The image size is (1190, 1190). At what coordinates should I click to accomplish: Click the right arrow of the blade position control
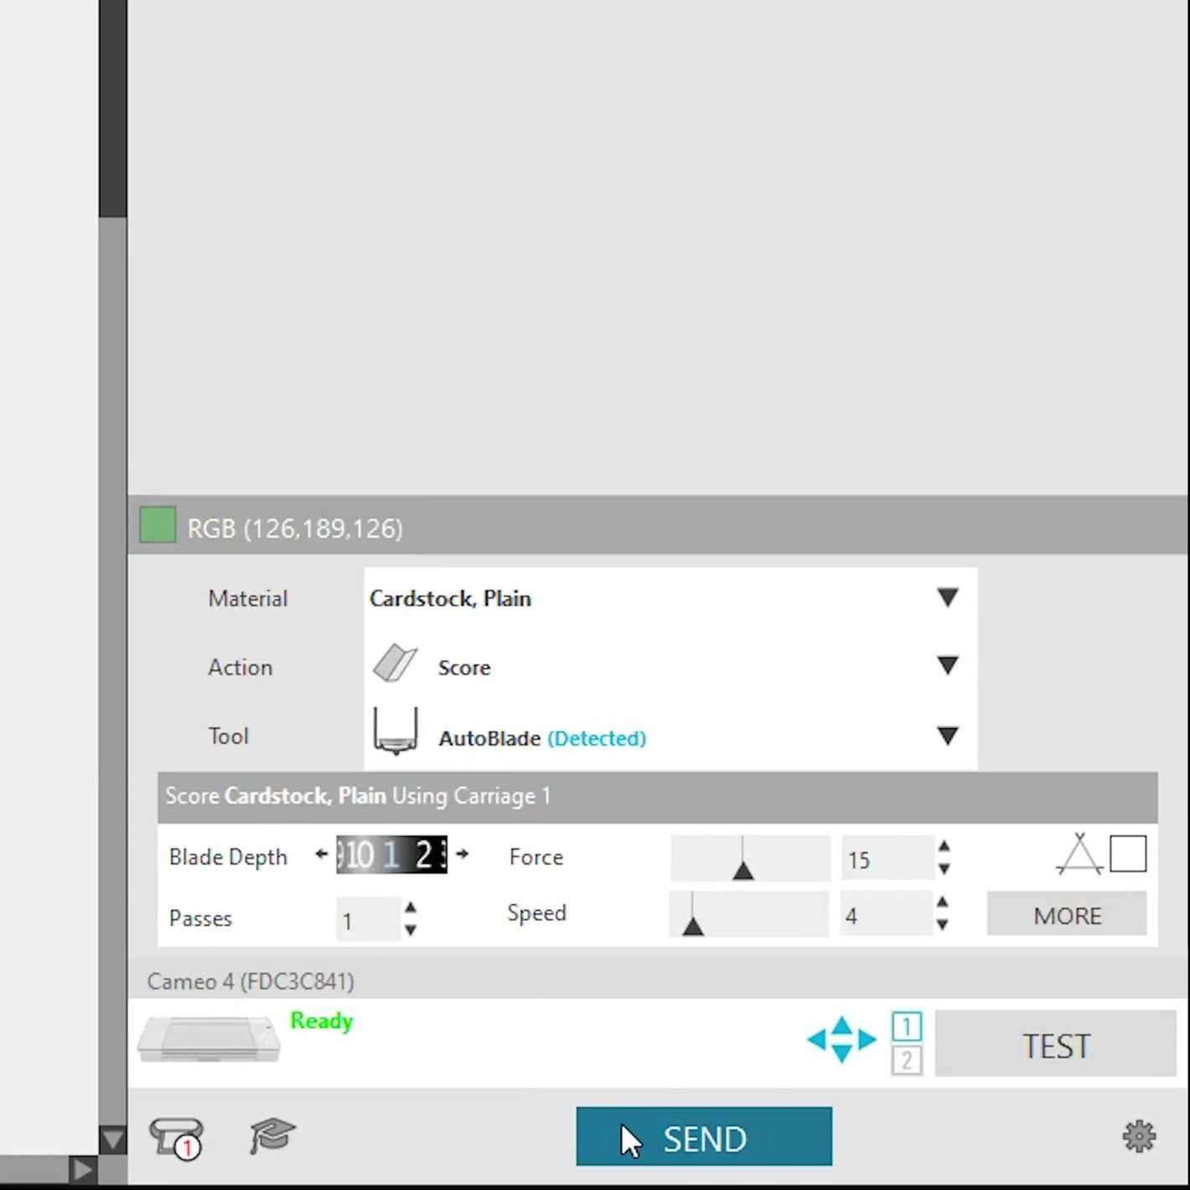tap(867, 1040)
